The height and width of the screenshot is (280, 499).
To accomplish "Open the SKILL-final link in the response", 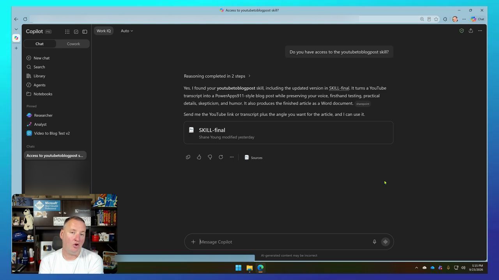I will coord(339,88).
